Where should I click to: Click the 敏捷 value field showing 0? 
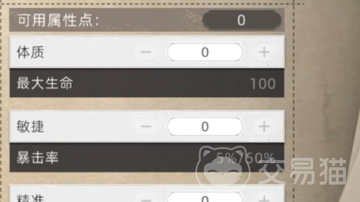pos(205,127)
